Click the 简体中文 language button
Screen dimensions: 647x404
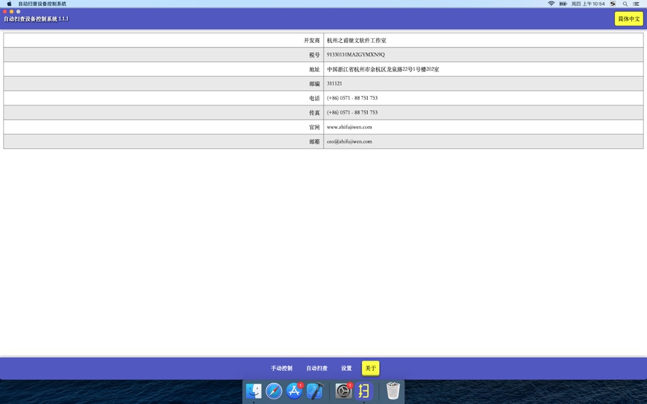[x=629, y=18]
